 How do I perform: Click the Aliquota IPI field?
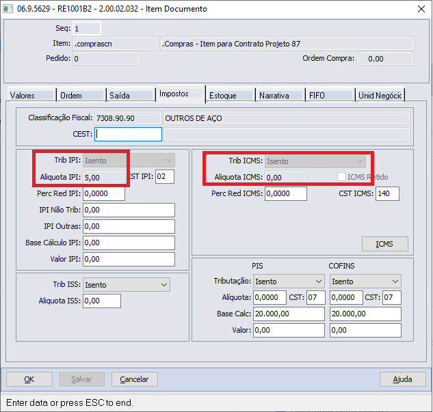[104, 177]
